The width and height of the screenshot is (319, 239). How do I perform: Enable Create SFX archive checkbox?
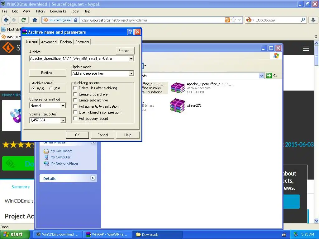(75, 94)
